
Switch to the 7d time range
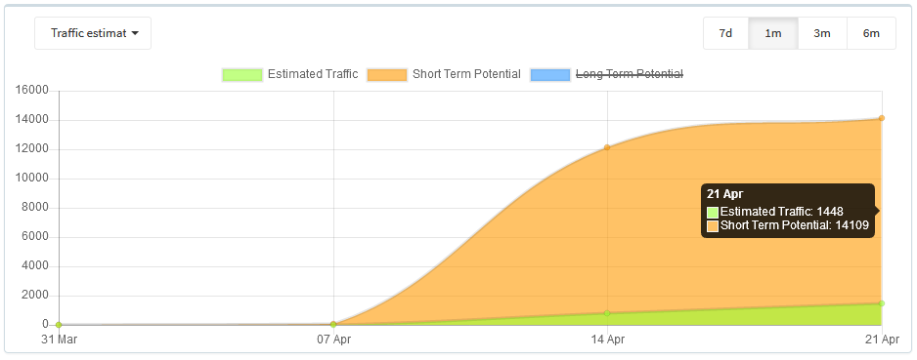pyautogui.click(x=725, y=33)
